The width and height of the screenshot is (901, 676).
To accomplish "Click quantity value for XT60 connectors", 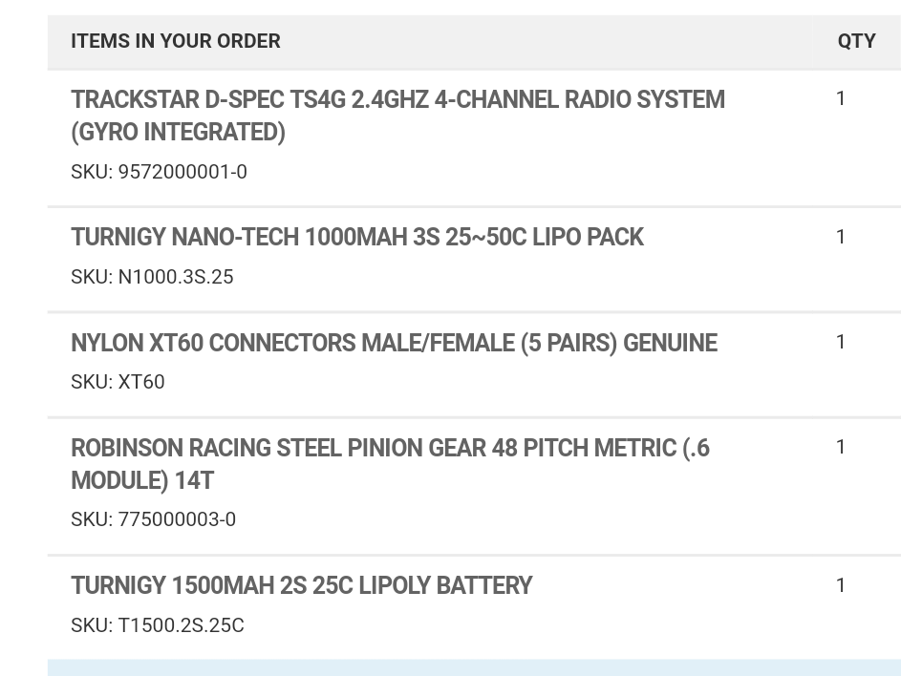I will 841,342.
